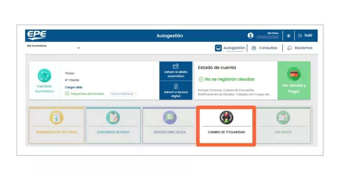Click the 'Pequeñas demandas' text
This screenshot has width=339, height=174.
[87, 94]
